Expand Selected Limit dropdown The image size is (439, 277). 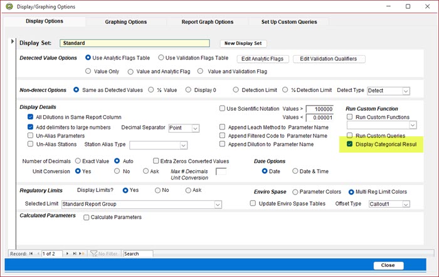tap(218, 204)
